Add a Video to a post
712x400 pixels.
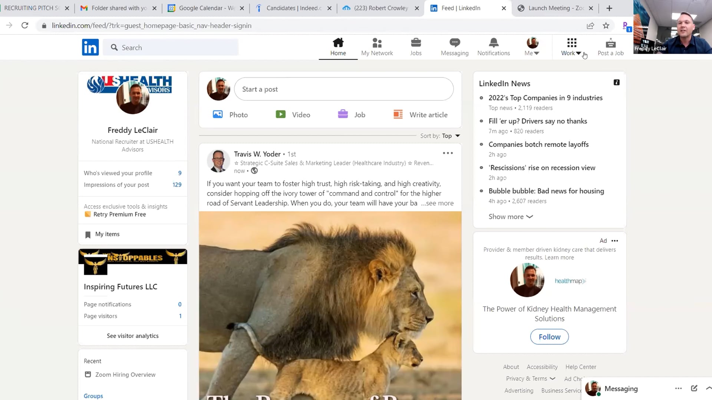[293, 114]
